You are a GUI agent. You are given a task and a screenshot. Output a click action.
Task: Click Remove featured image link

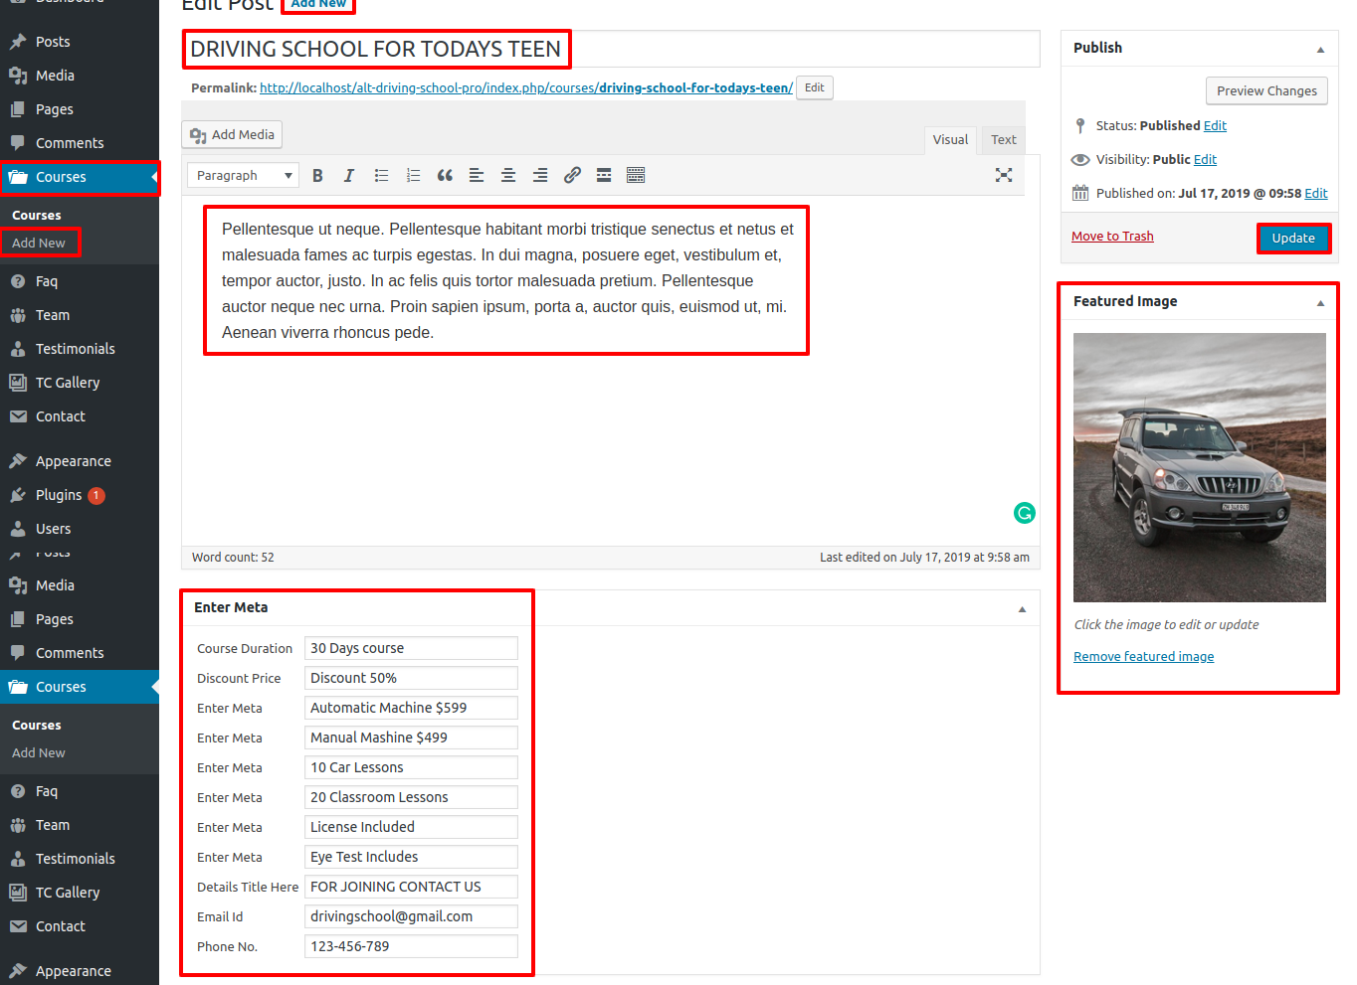(x=1143, y=656)
